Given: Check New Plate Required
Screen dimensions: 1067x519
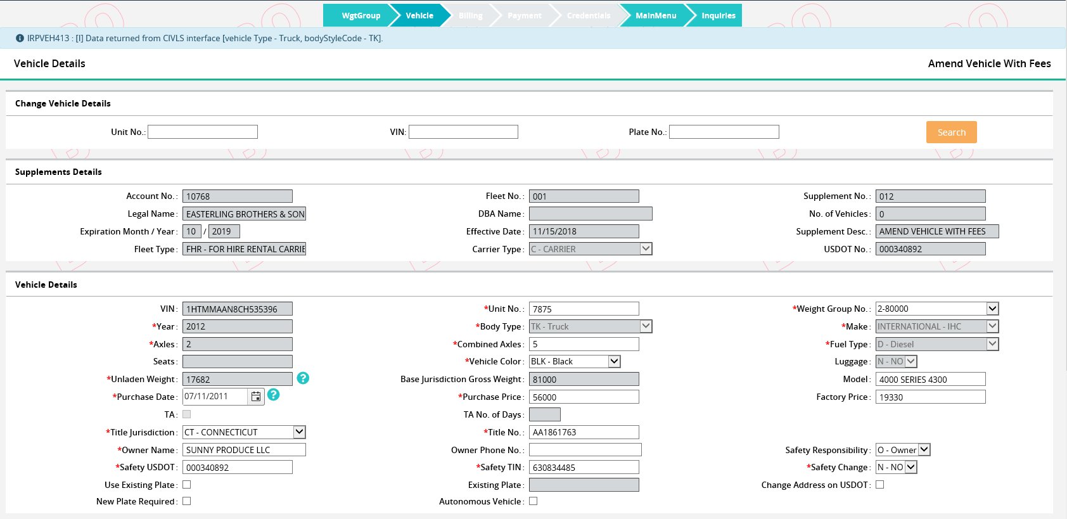Looking at the screenshot, I should click(186, 501).
